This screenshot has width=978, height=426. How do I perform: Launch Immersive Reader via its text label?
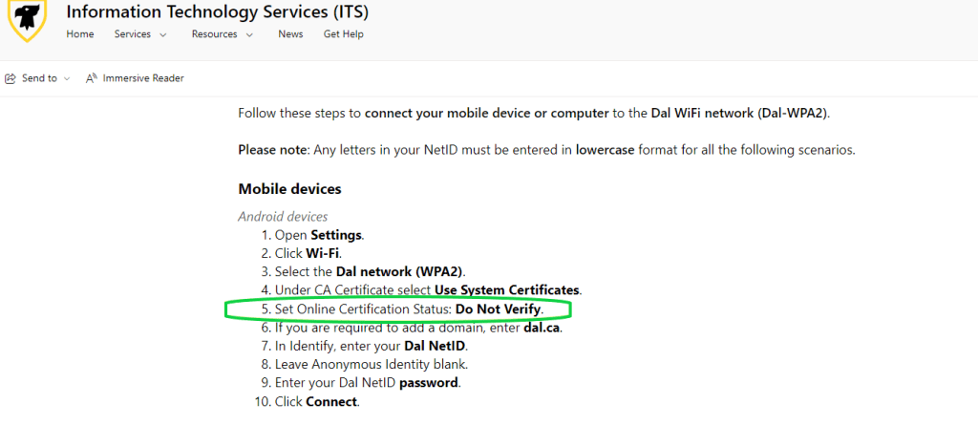(x=143, y=78)
